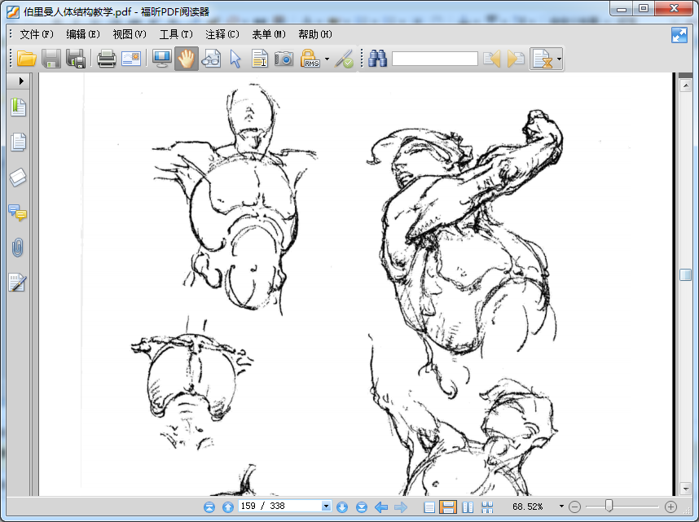Go to the previous page button
This screenshot has height=522, width=699.
228,507
